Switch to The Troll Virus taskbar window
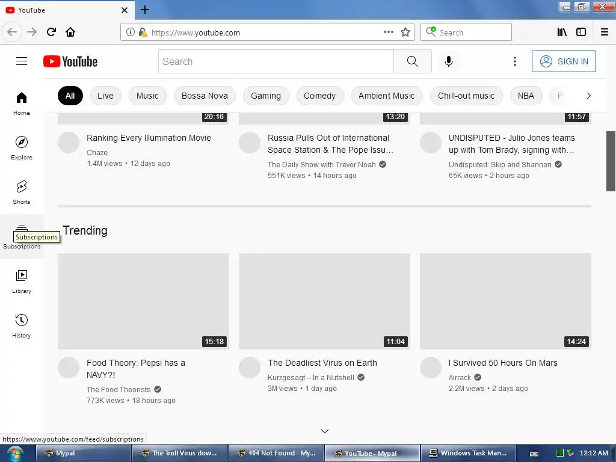Image resolution: width=616 pixels, height=462 pixels. (180, 454)
